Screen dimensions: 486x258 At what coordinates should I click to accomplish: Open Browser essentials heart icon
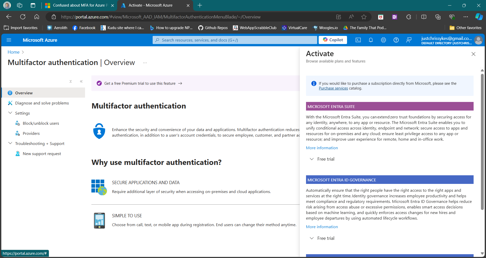(x=452, y=17)
